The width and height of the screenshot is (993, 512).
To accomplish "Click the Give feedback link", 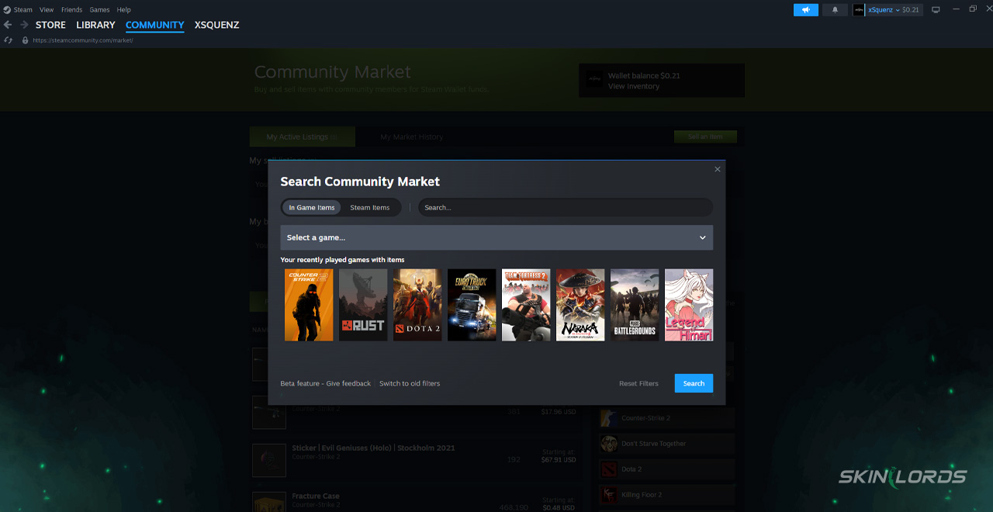I will pyautogui.click(x=349, y=383).
